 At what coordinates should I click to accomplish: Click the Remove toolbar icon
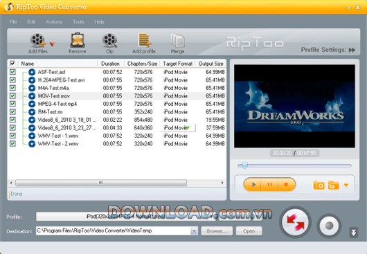[78, 40]
